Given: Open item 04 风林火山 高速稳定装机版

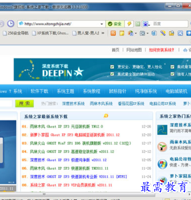Looking at the screenshot, I should click(x=72, y=152).
